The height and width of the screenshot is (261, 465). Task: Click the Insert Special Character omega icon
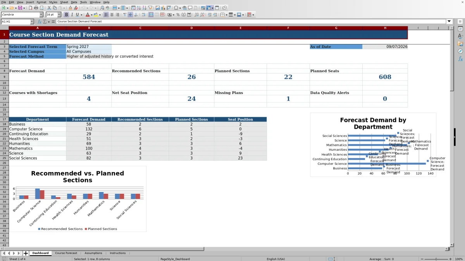(x=176, y=8)
